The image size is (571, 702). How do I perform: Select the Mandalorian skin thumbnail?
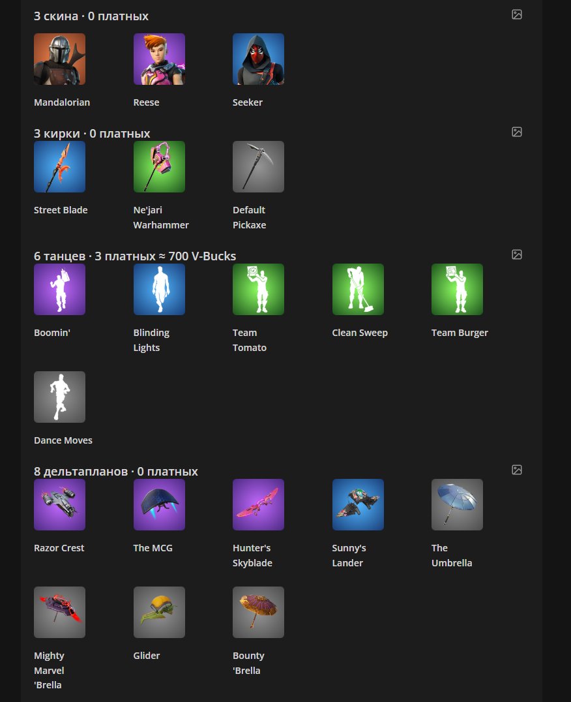59,59
